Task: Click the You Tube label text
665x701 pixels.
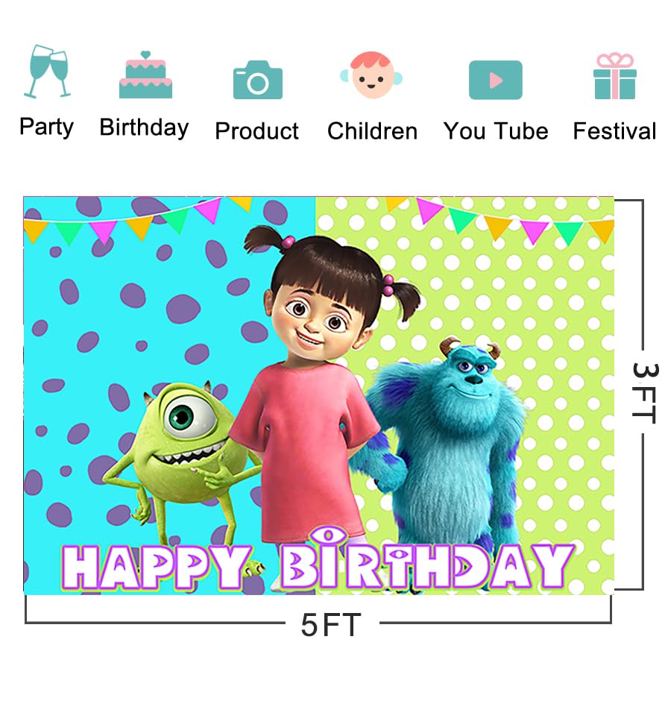Action: 496,131
